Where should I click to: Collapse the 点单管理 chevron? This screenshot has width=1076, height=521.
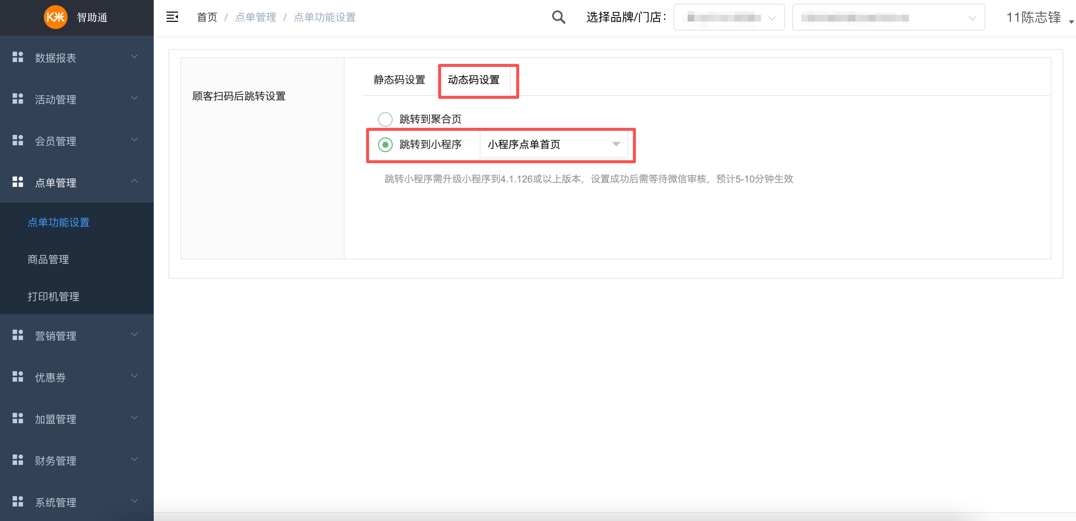click(x=134, y=181)
